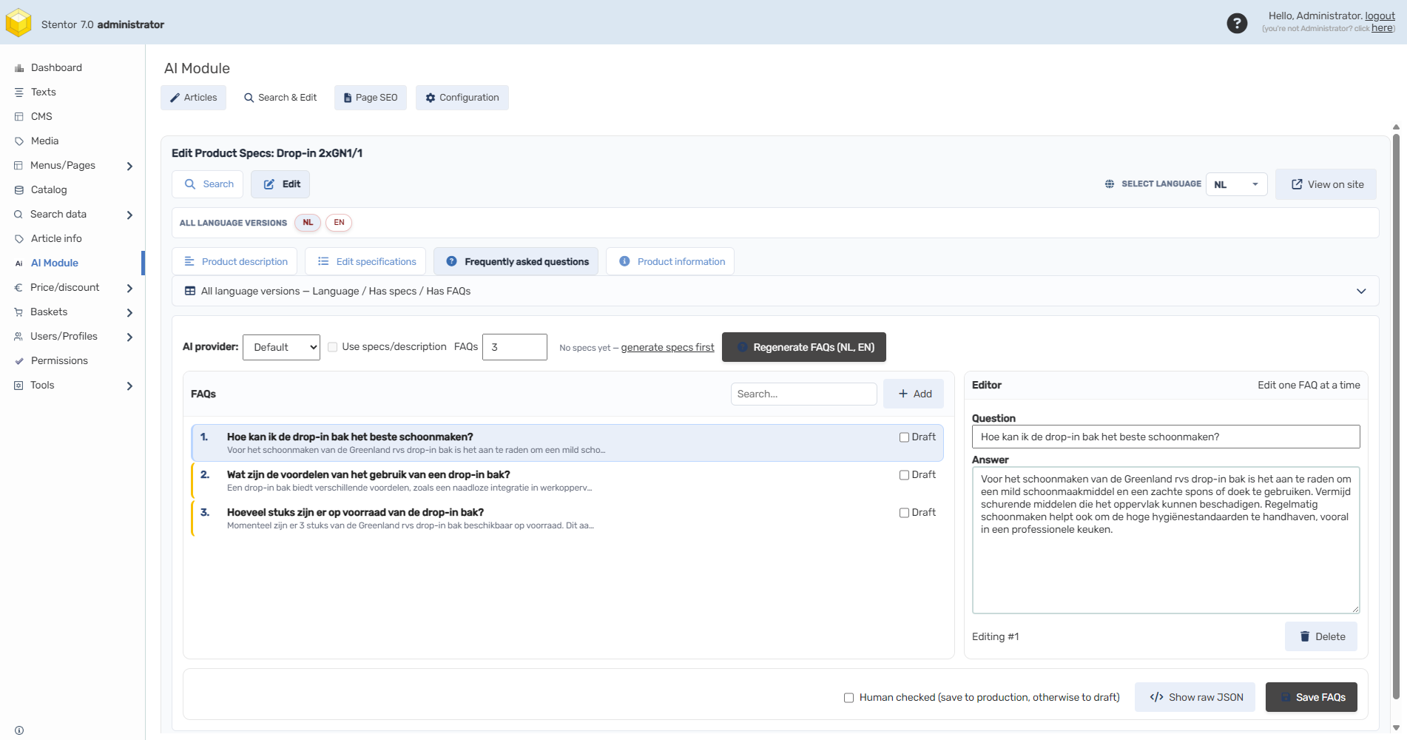The height and width of the screenshot is (740, 1407).
Task: Click the external link icon on View on site
Action: [x=1297, y=184]
